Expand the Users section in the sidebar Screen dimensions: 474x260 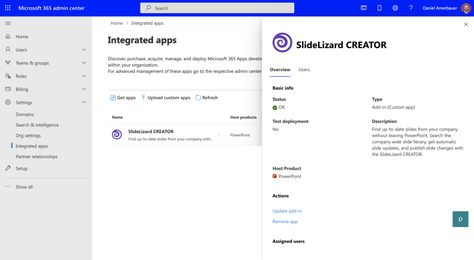[x=84, y=49]
